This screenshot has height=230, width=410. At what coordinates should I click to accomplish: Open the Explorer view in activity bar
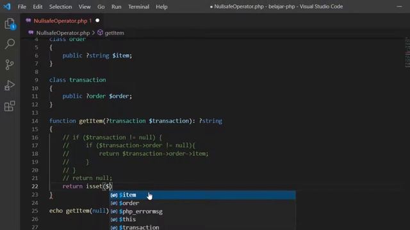10,24
